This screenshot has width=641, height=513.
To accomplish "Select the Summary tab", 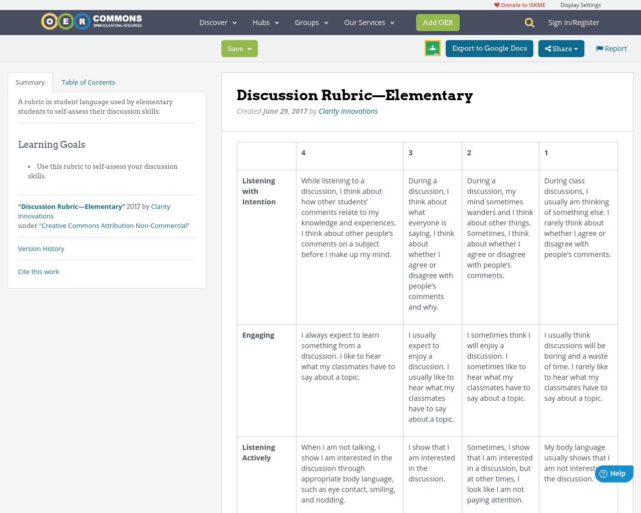I will tap(30, 82).
